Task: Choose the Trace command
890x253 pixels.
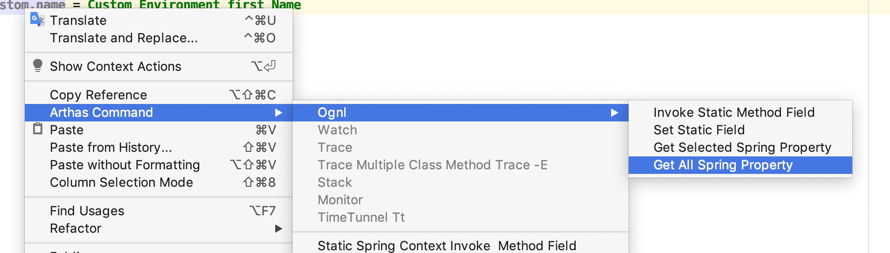Action: click(x=335, y=148)
